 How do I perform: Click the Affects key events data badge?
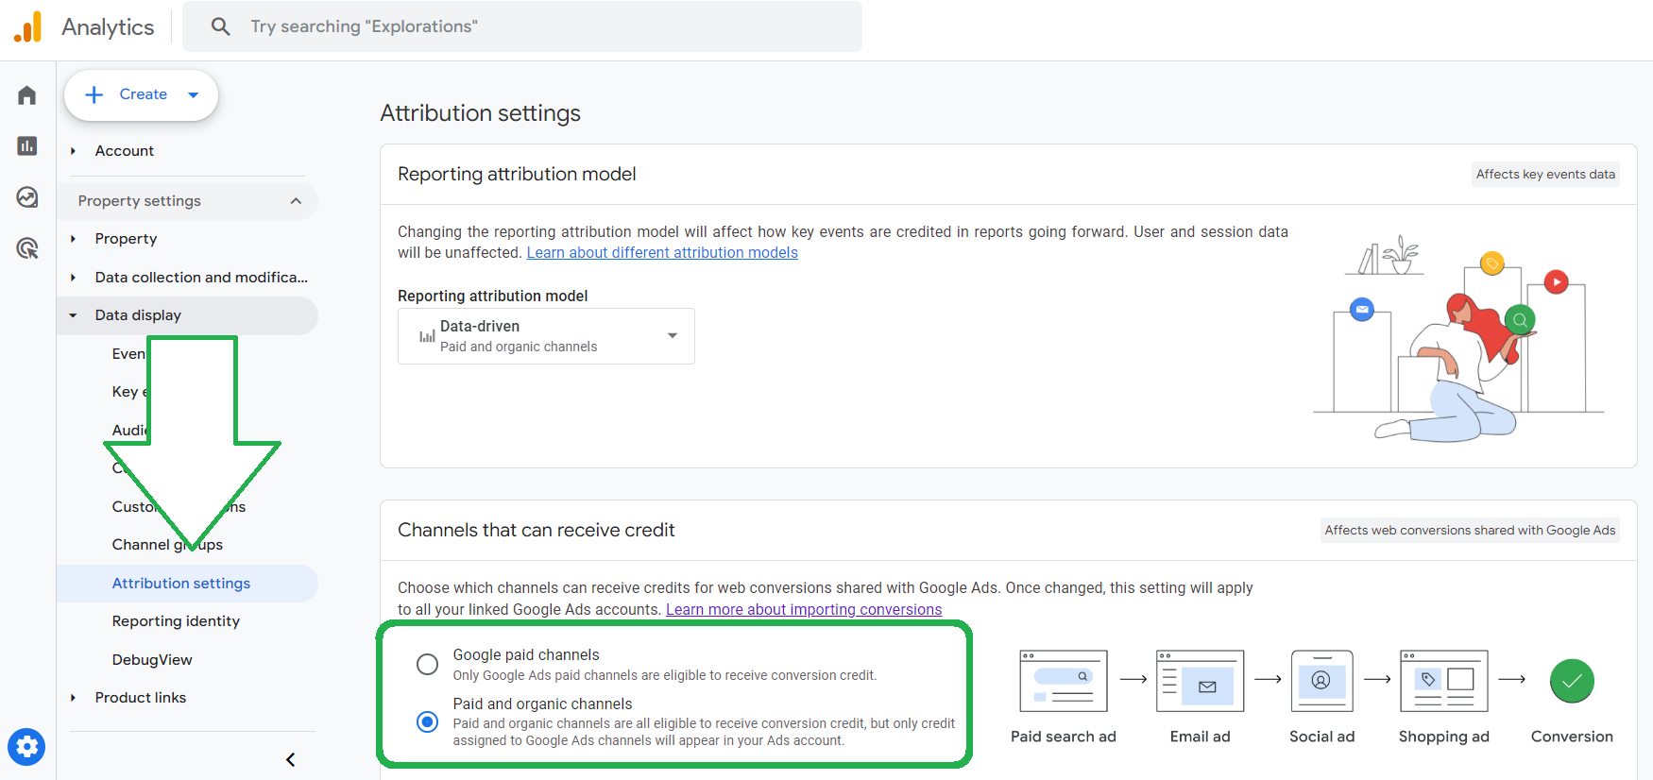1545,174
